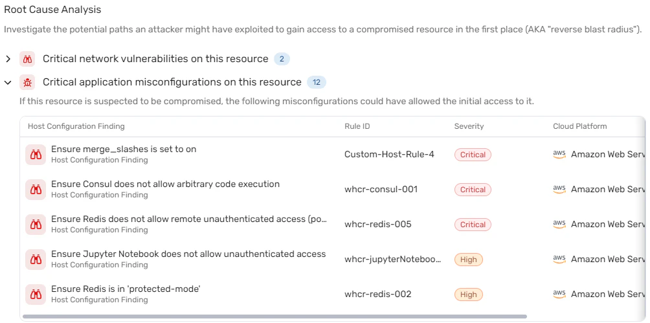Click binoculars icon for Jupyter Notebook finding

tap(36, 260)
